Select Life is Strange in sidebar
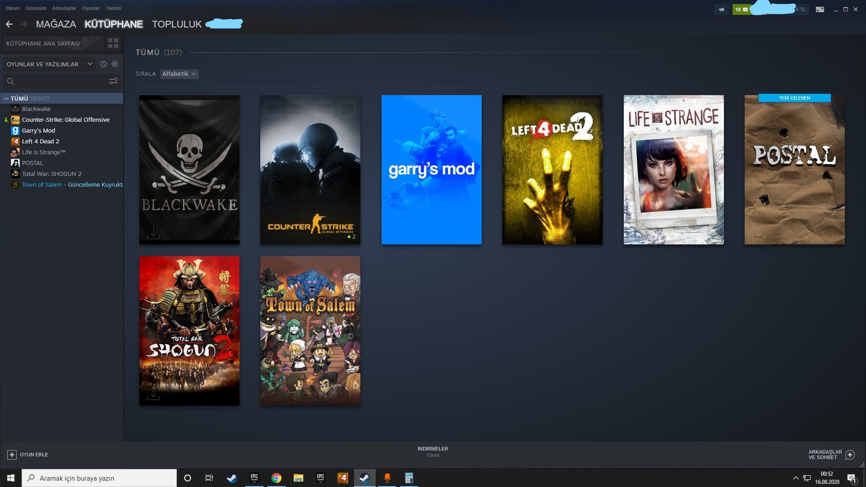The height and width of the screenshot is (487, 866). point(44,152)
